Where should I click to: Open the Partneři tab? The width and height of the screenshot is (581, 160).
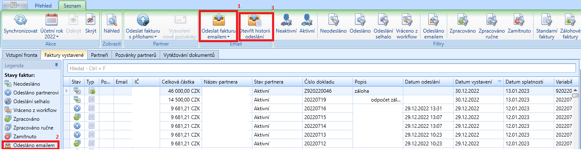pos(100,55)
